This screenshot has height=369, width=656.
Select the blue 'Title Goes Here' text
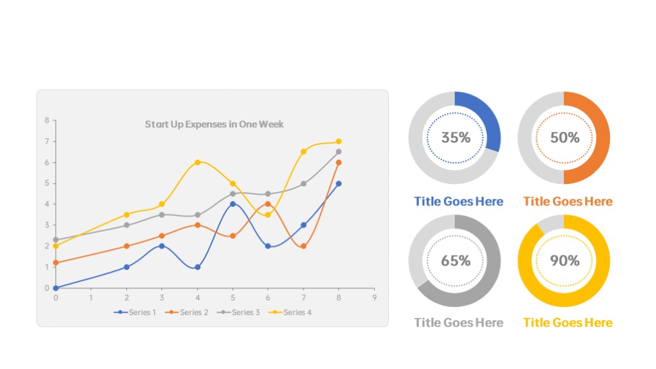(x=459, y=202)
